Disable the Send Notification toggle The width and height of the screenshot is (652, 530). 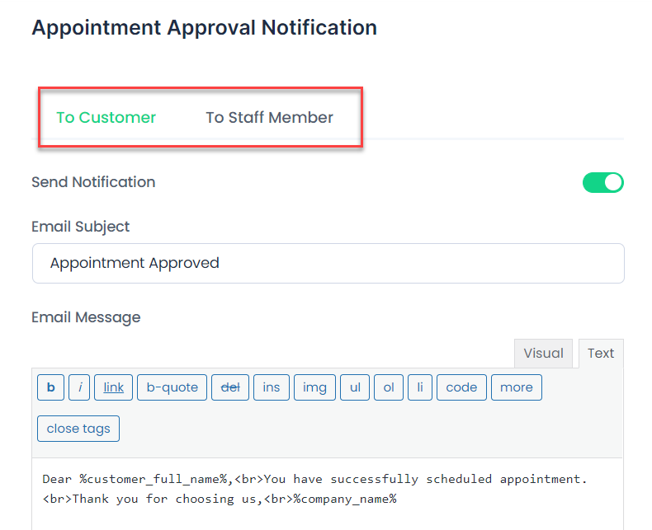603,183
